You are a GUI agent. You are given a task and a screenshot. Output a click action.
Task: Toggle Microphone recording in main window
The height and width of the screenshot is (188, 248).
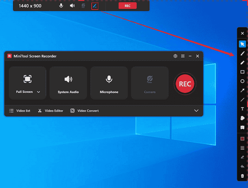(x=109, y=83)
